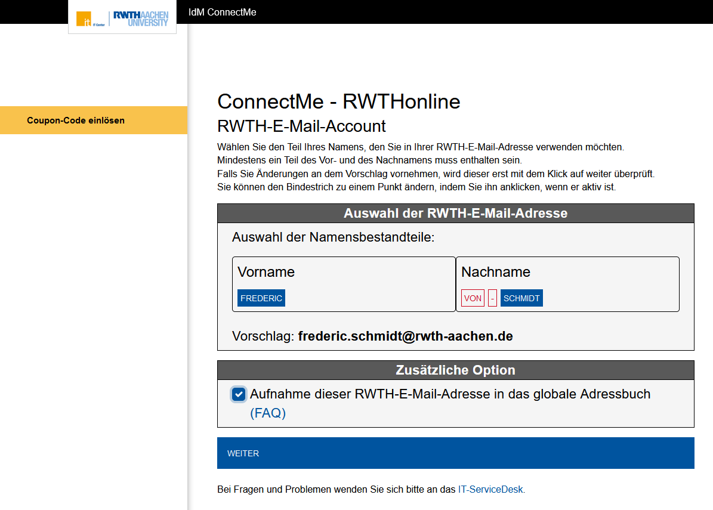Screen dimensions: 713x510
Task: Change the hyphen separator to a dot
Action: 491,298
